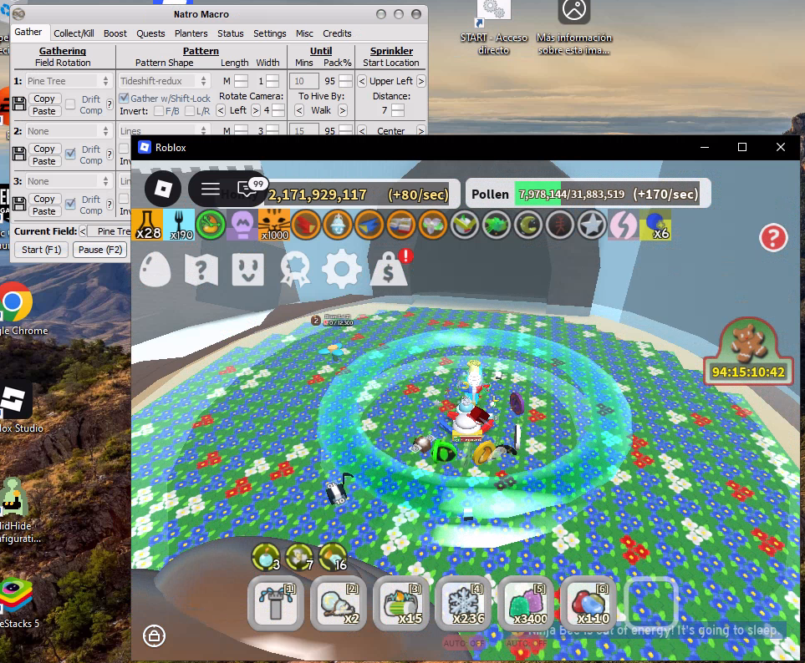
Task: Open the in-game settings gear
Action: tap(341, 269)
